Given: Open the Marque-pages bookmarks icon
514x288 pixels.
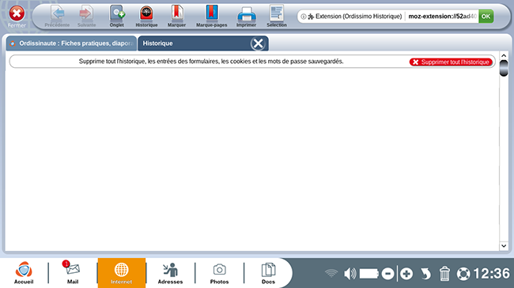Looking at the screenshot, I should point(212,16).
